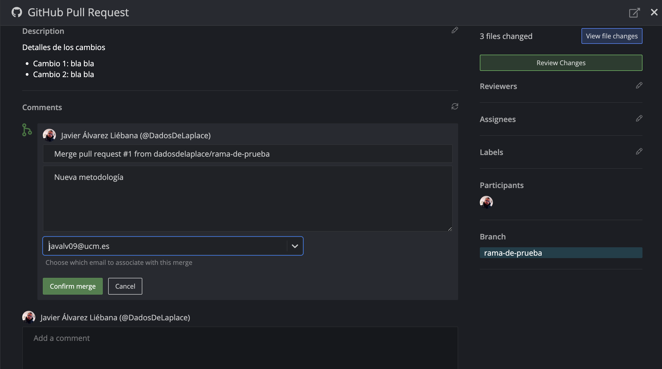Close the GitHub Pull Request dialog
This screenshot has height=369, width=662.
(654, 12)
